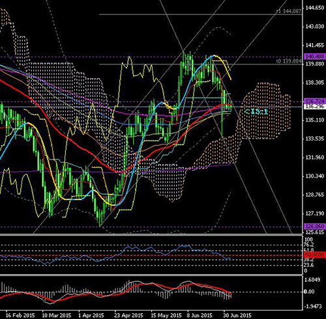The image size is (326, 319).
Task: Click the 15 May 2015 date label
Action: point(166,315)
